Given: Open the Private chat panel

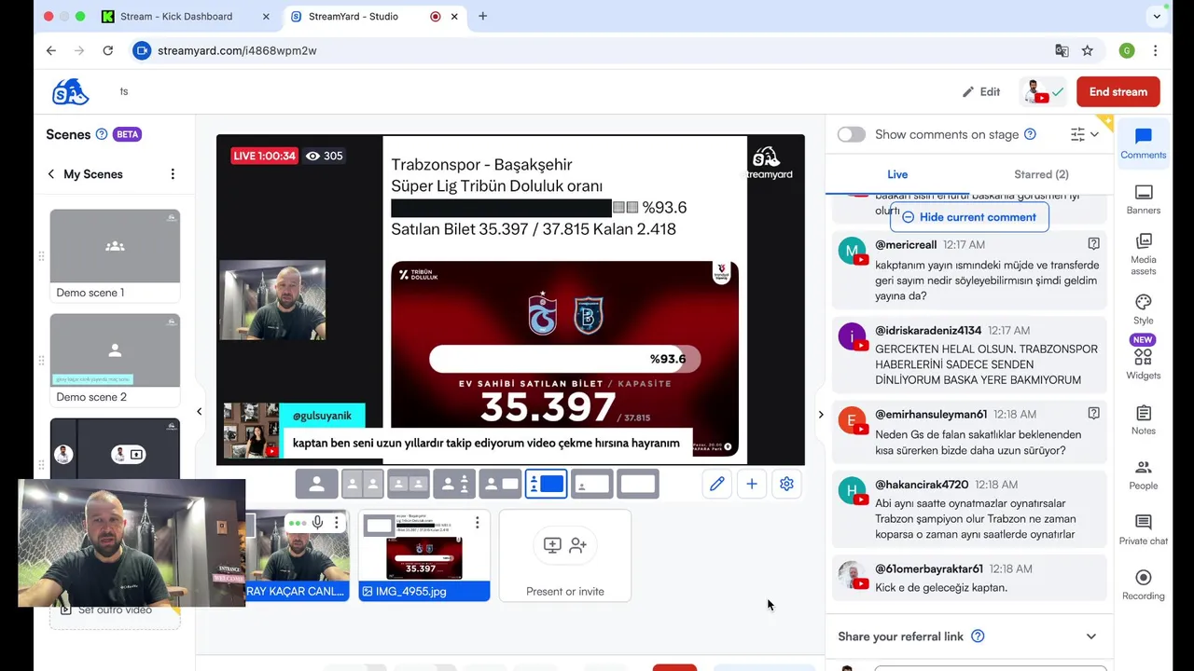Looking at the screenshot, I should (x=1144, y=529).
